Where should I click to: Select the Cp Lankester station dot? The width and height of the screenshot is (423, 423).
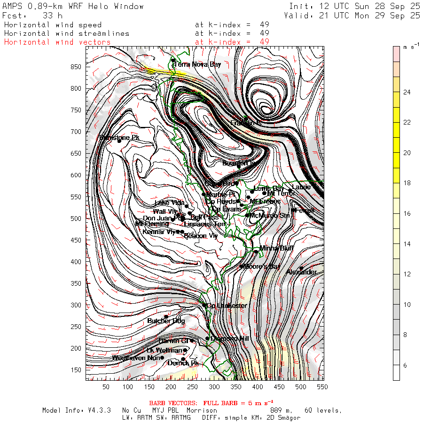pos(204,305)
